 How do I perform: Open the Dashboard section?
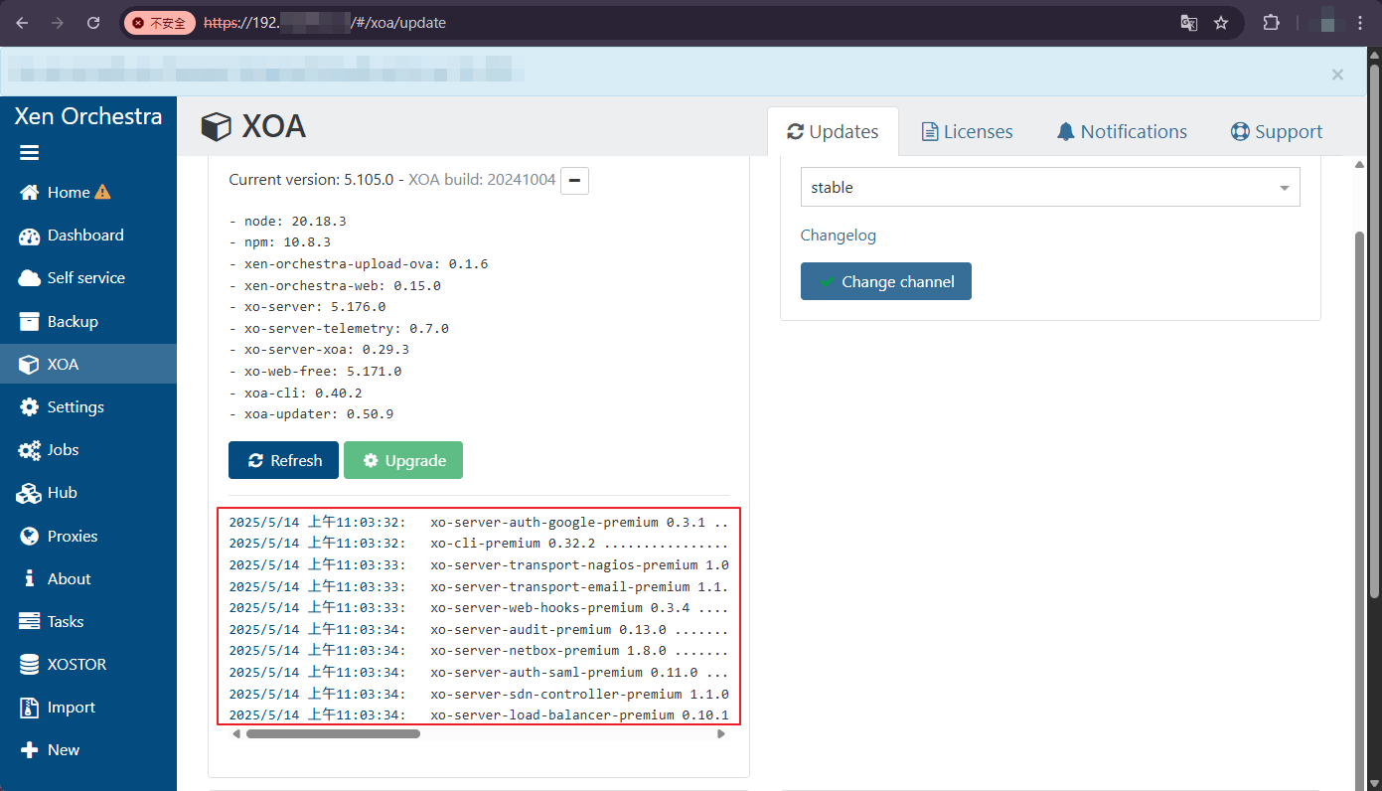click(x=72, y=236)
